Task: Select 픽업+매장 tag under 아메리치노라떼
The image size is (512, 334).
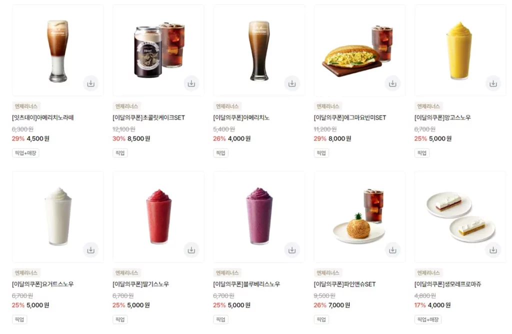Action: pos(25,153)
